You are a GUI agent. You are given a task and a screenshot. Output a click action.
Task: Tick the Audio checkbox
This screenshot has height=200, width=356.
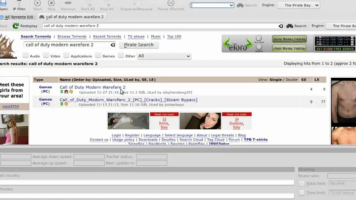(x=25, y=55)
